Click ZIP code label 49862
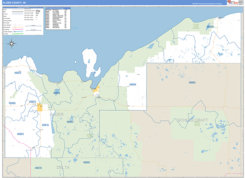 pyautogui.click(x=70, y=122)
